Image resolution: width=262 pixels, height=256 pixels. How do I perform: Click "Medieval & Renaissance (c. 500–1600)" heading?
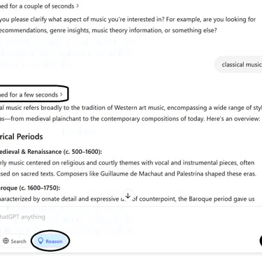click(51, 152)
